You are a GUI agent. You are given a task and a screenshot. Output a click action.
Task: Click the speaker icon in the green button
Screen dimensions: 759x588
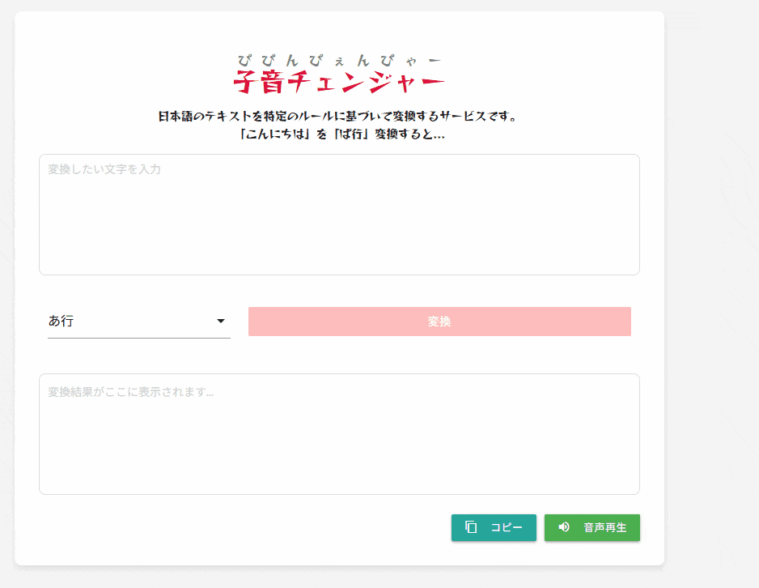pyautogui.click(x=564, y=527)
